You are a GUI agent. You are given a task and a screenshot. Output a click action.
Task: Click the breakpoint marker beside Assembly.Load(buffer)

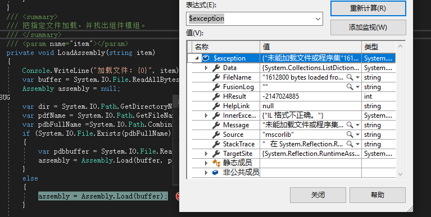(x=178, y=196)
